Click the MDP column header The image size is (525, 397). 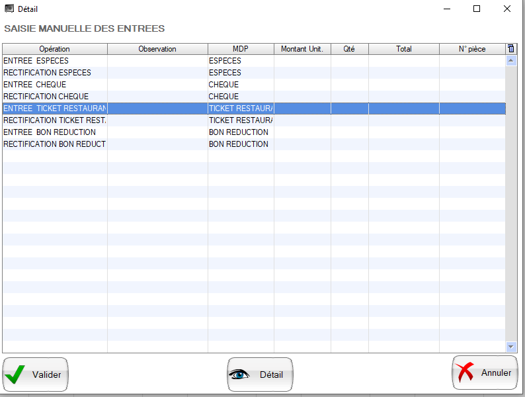(x=241, y=49)
